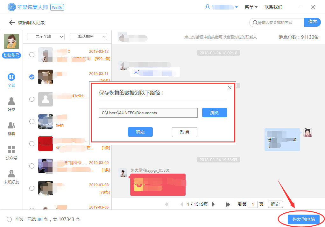The width and height of the screenshot is (325, 227).
Task: Select the 2019-03-12 chat radio button
Action: pyautogui.click(x=32, y=55)
